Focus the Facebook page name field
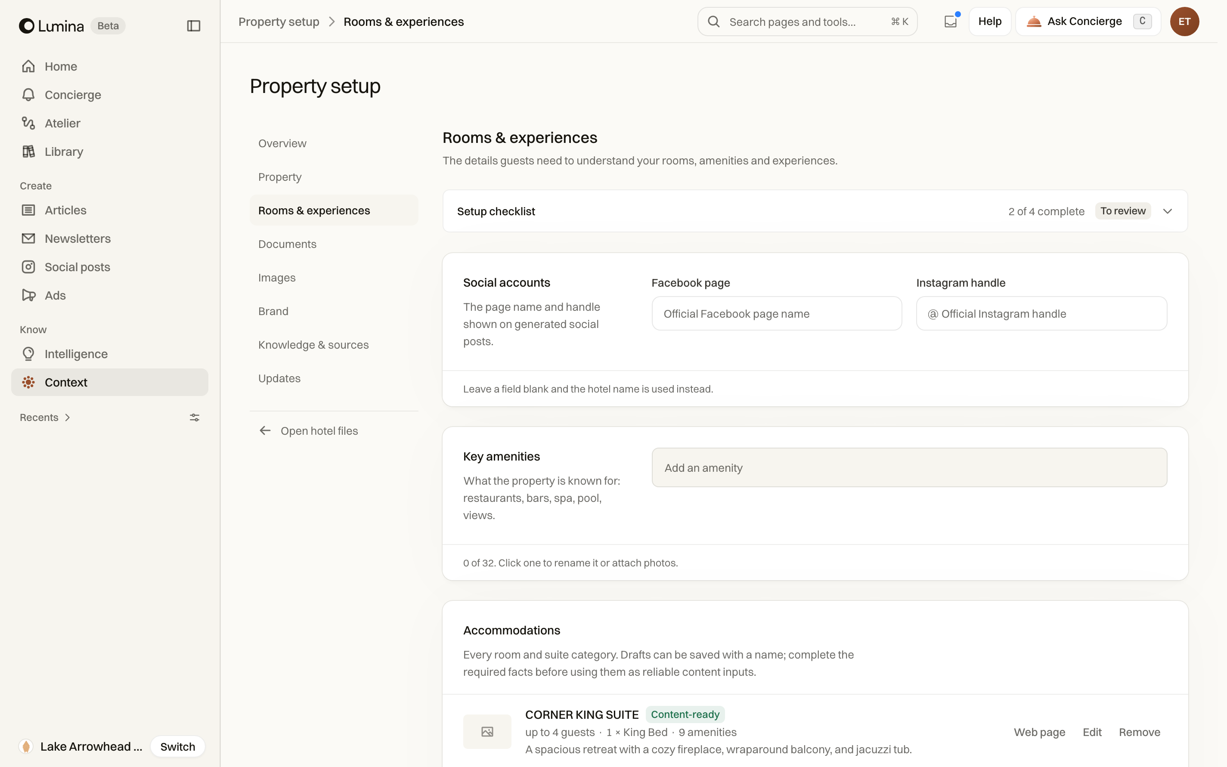The width and height of the screenshot is (1227, 767). pyautogui.click(x=777, y=313)
